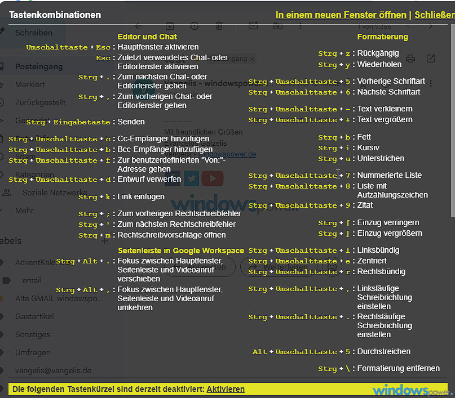Click the Hauptfenster aktivieren entry
The image size is (455, 398).
click(158, 47)
